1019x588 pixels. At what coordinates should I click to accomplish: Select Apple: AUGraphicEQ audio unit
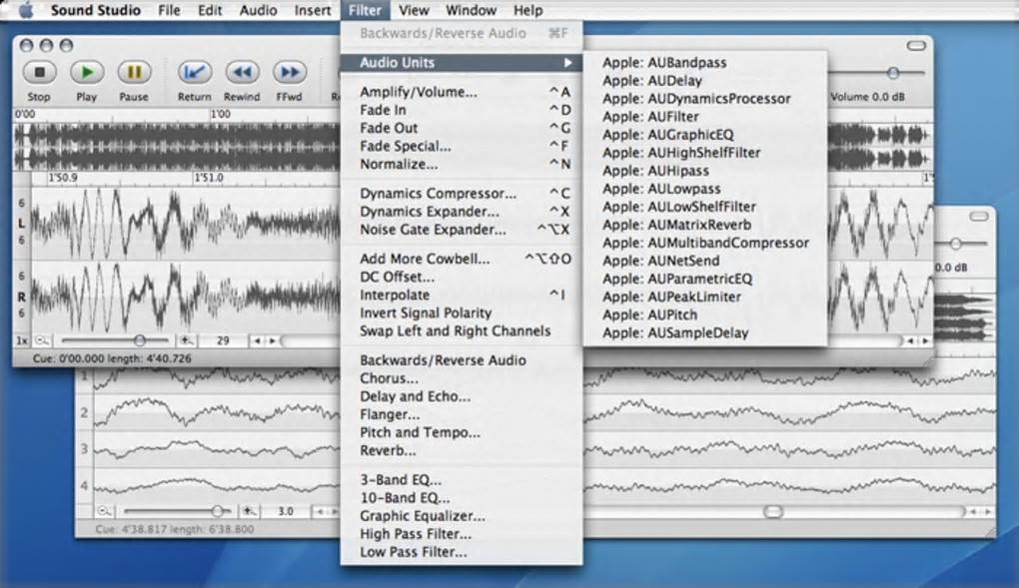click(705, 135)
